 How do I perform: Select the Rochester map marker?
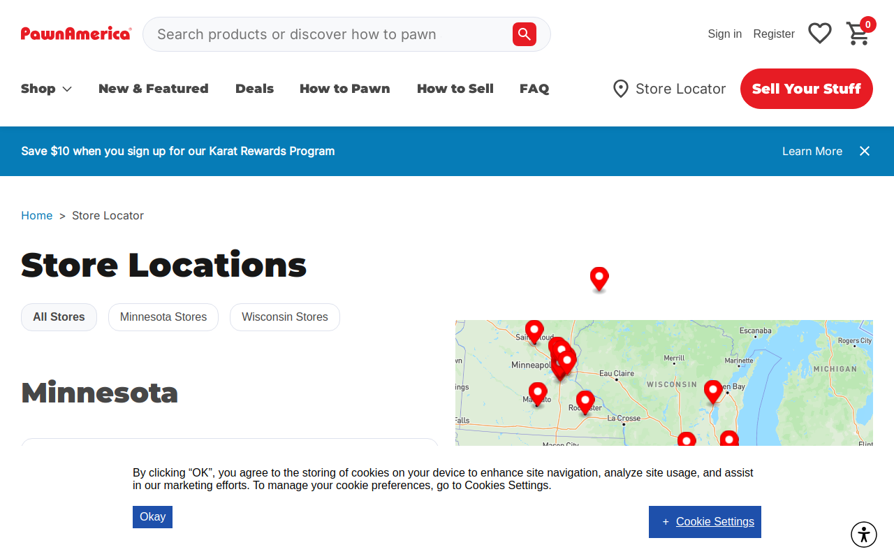585,402
